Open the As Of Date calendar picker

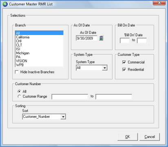101,38
